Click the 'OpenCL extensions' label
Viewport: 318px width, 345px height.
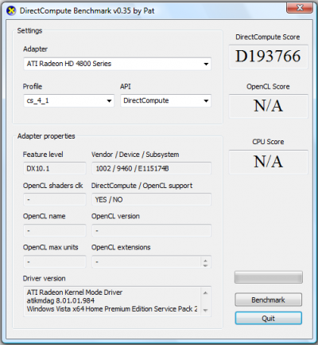pos(121,247)
